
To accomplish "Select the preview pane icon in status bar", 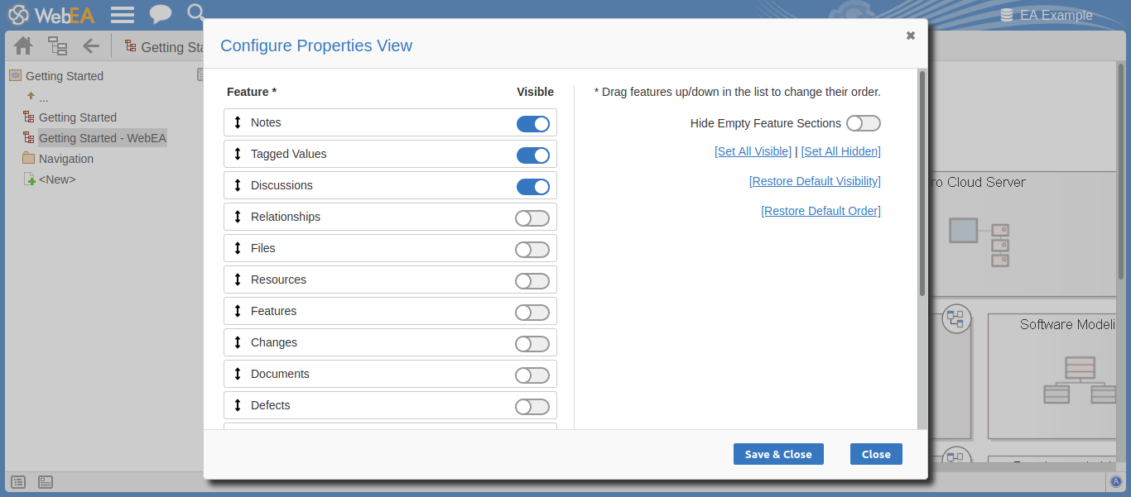I will coord(45,481).
